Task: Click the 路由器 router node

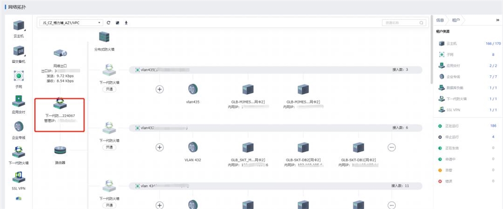Action: pyautogui.click(x=60, y=150)
